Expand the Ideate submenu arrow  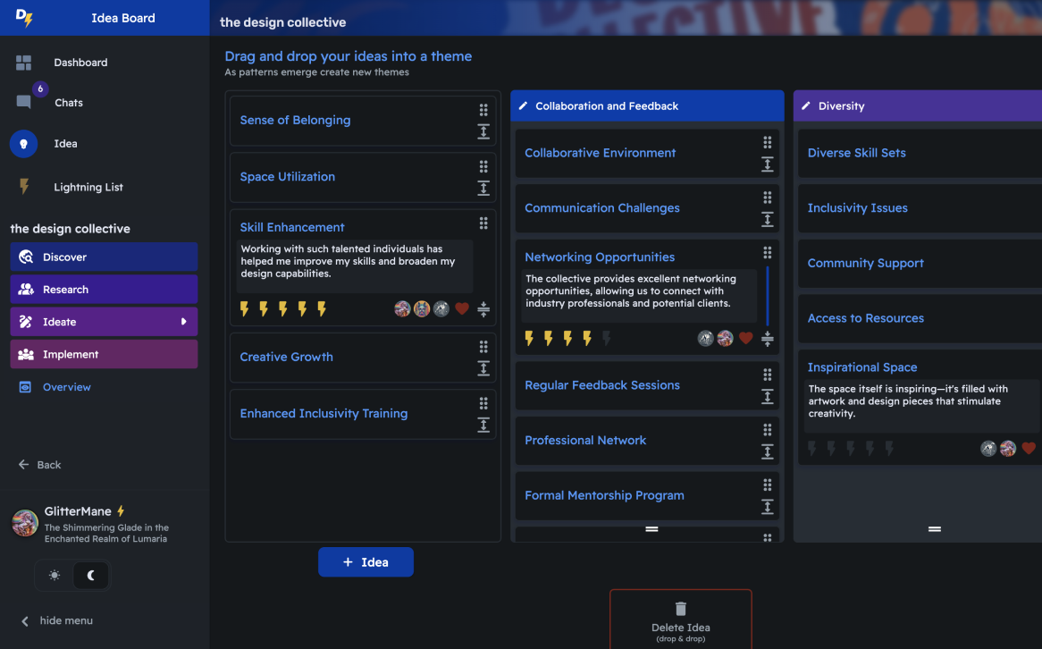[183, 322]
